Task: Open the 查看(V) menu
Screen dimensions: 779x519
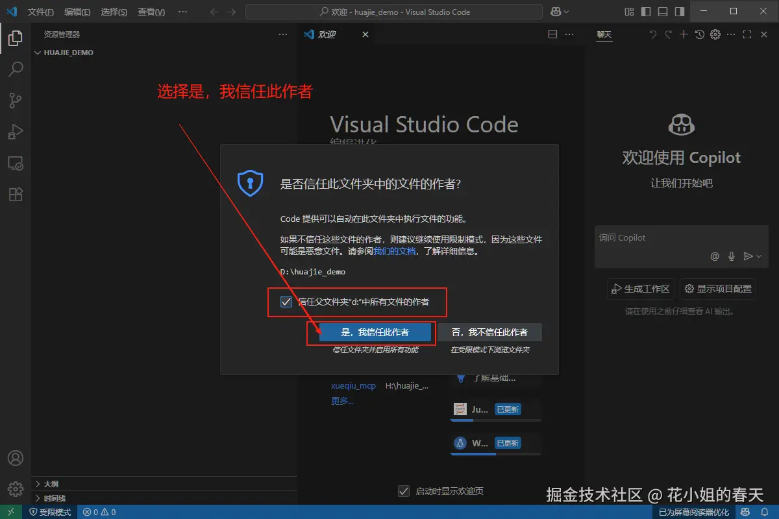Action: (x=151, y=12)
